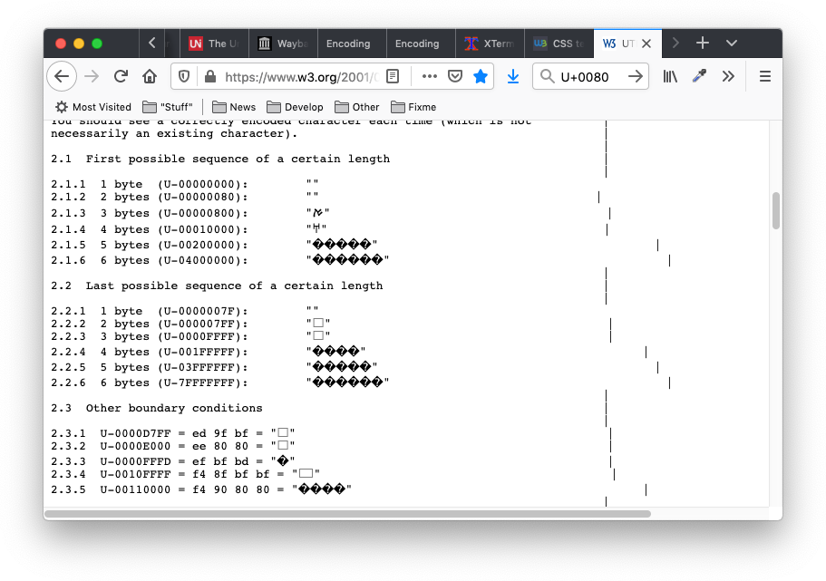Reload the current page
The width and height of the screenshot is (826, 581).
click(x=121, y=77)
